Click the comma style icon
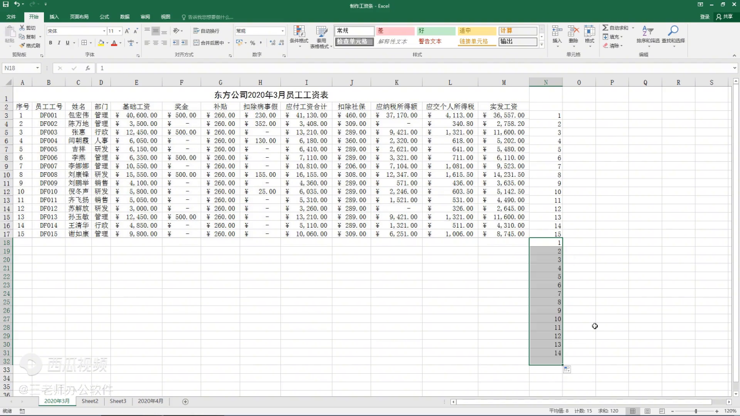 coord(261,43)
